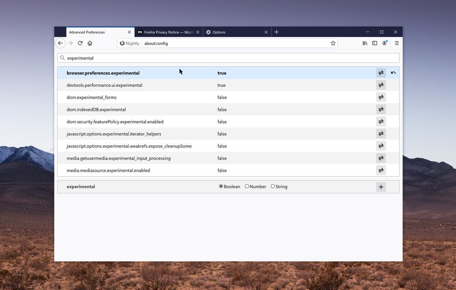Switch to the Firefox Privacy Notice tab
The width and height of the screenshot is (456, 290).
[x=166, y=32]
